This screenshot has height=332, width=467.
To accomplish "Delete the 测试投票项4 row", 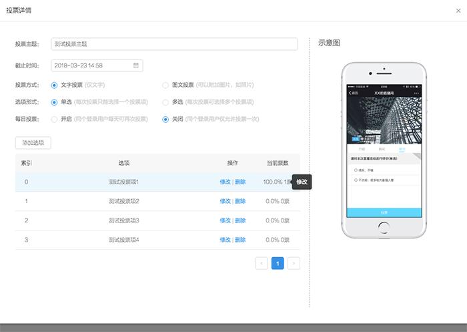I will click(240, 239).
